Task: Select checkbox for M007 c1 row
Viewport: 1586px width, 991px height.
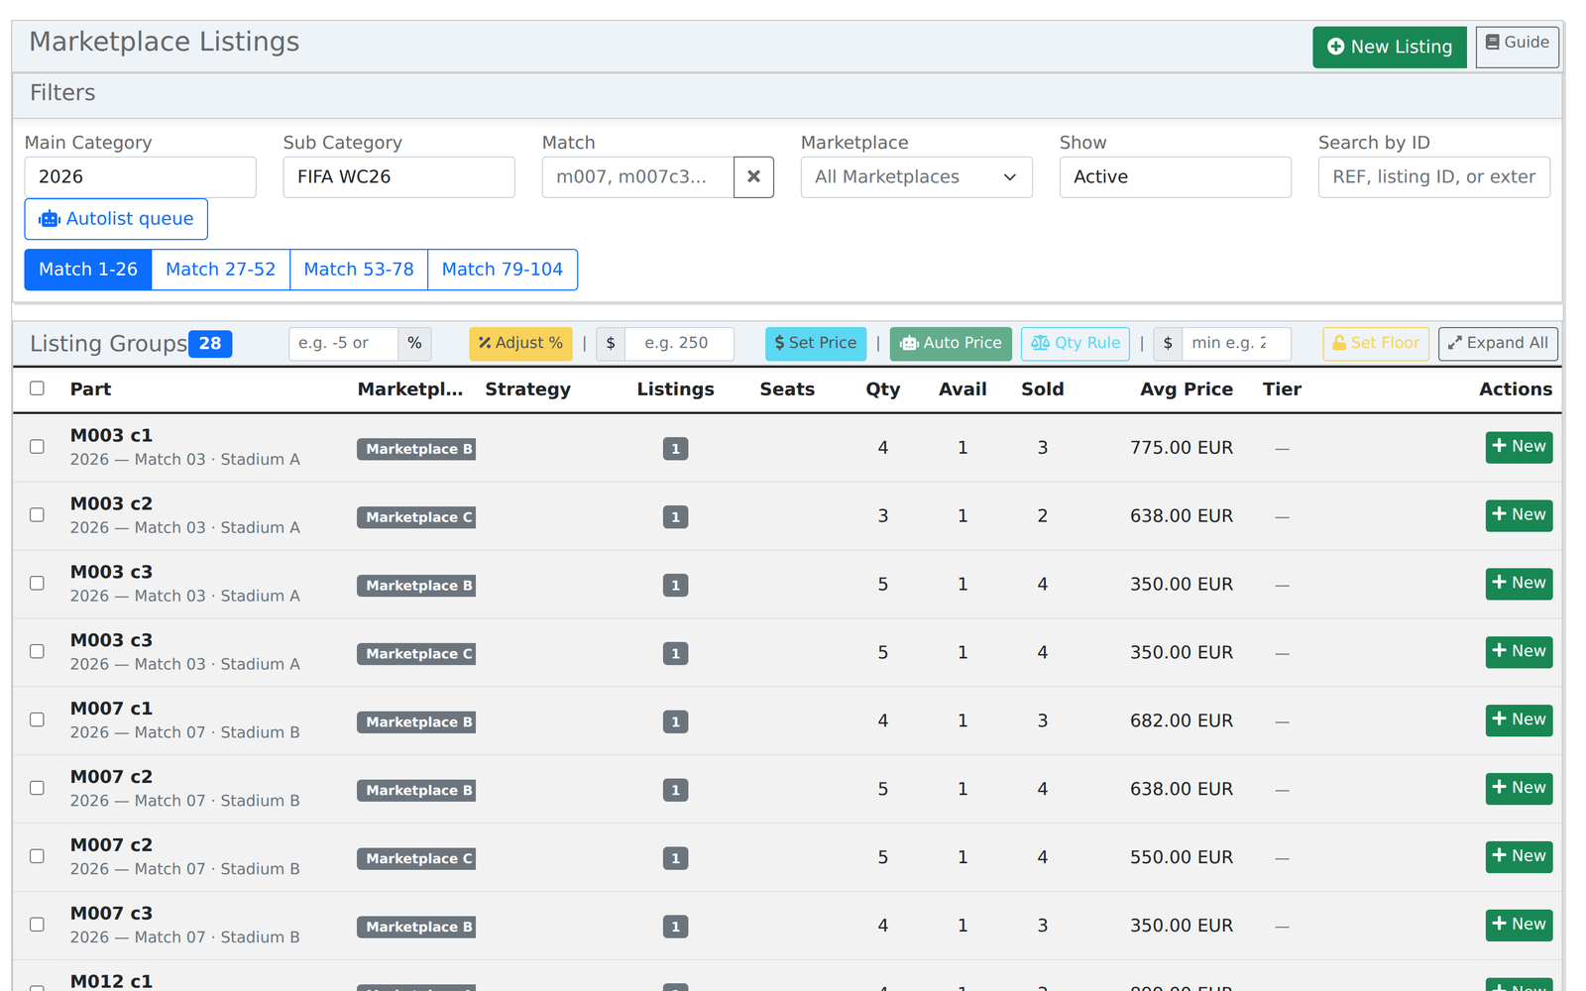Action: point(37,720)
